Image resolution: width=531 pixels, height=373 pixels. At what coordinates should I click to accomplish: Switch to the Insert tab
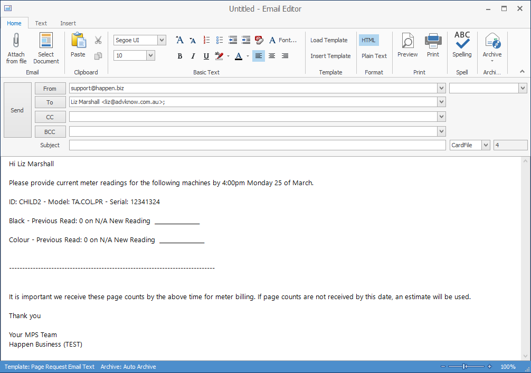(x=68, y=23)
